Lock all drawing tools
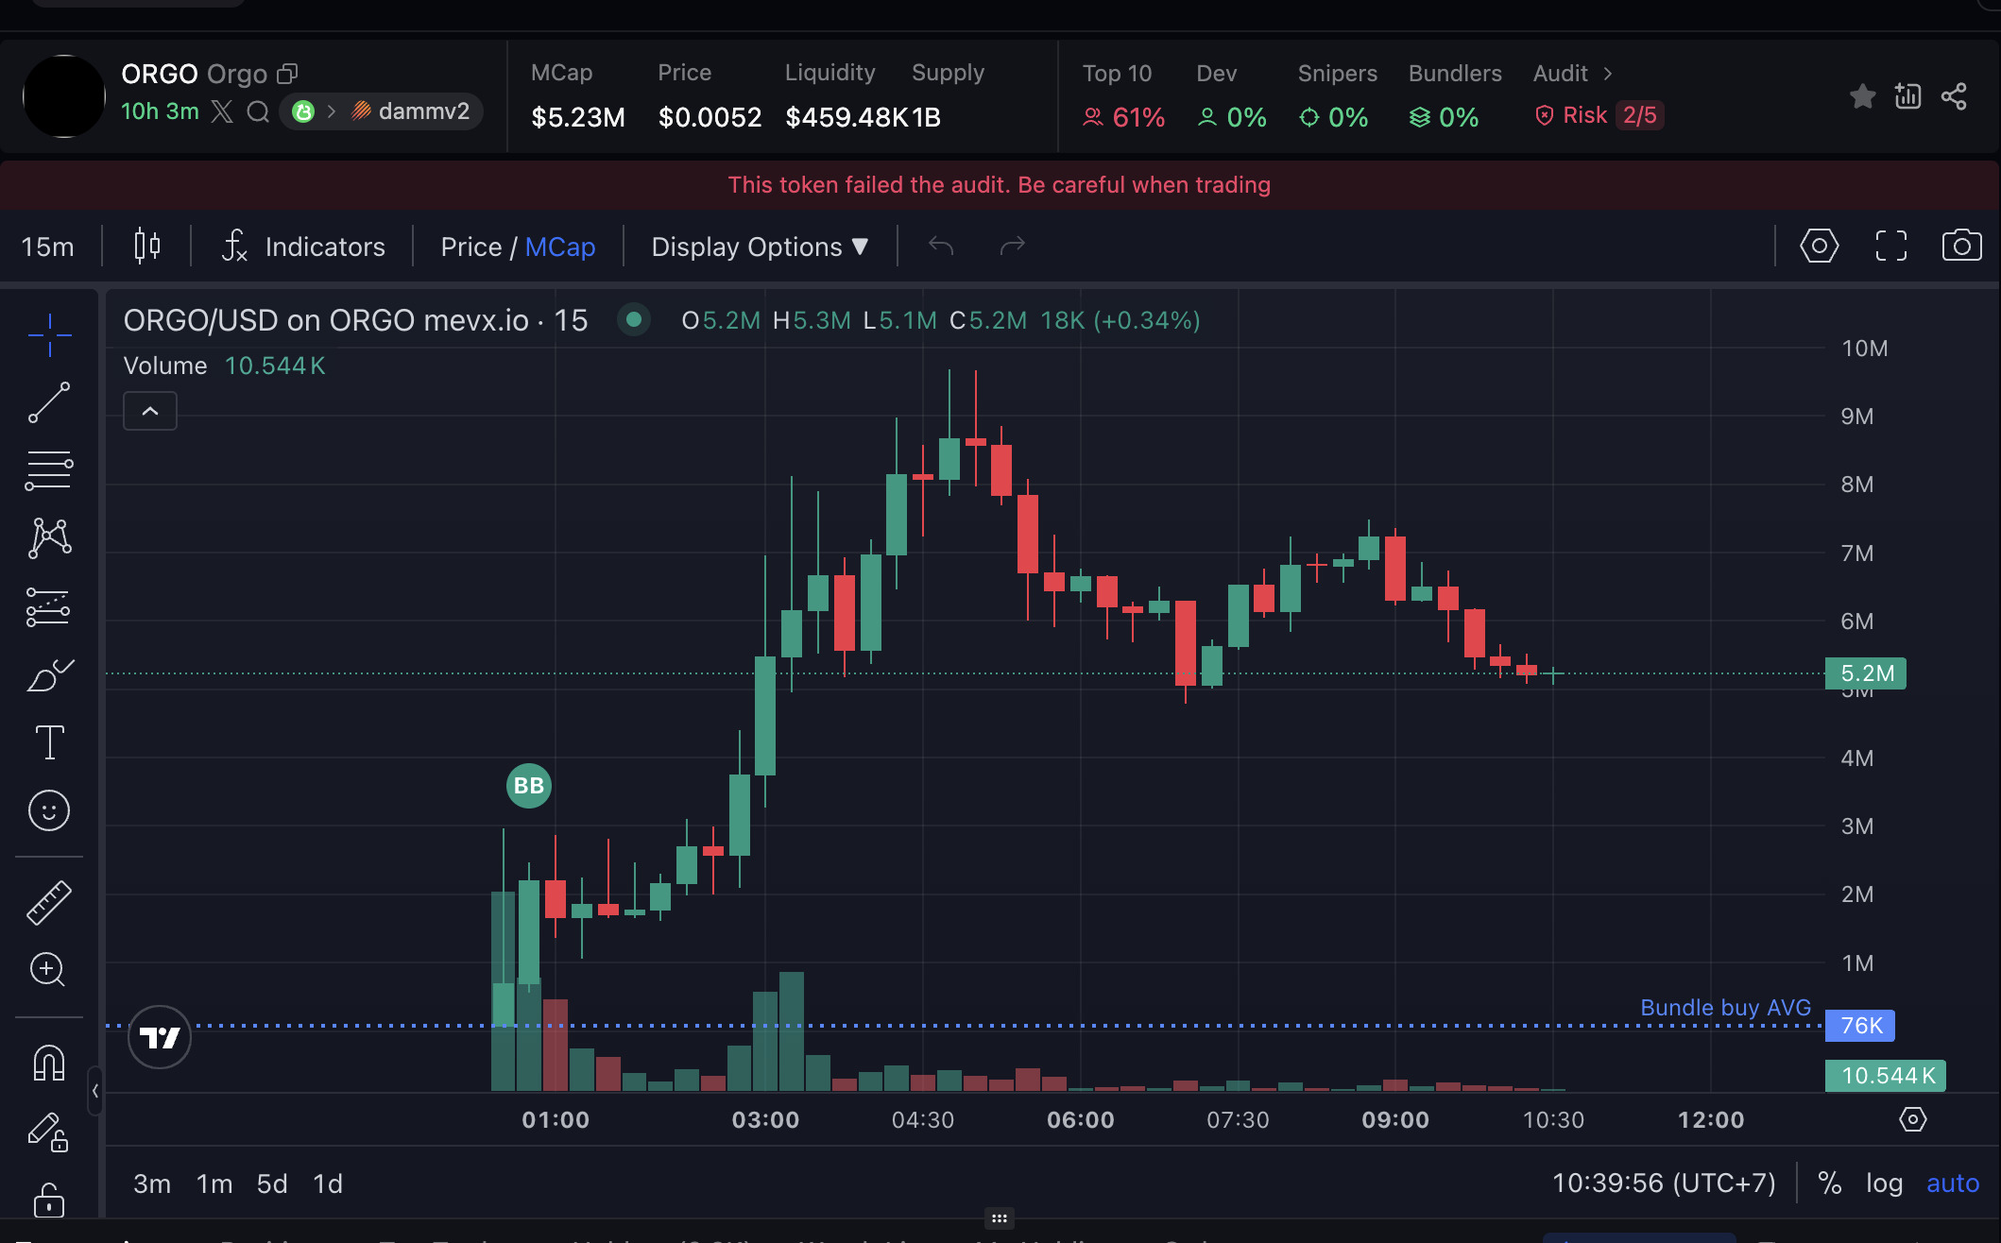 49,1200
